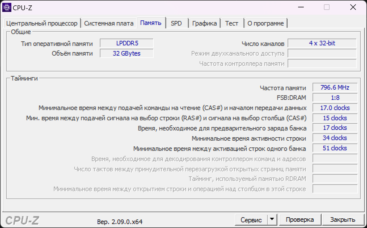Switch to the Системная плата tab
367x228 pixels.
coord(109,23)
